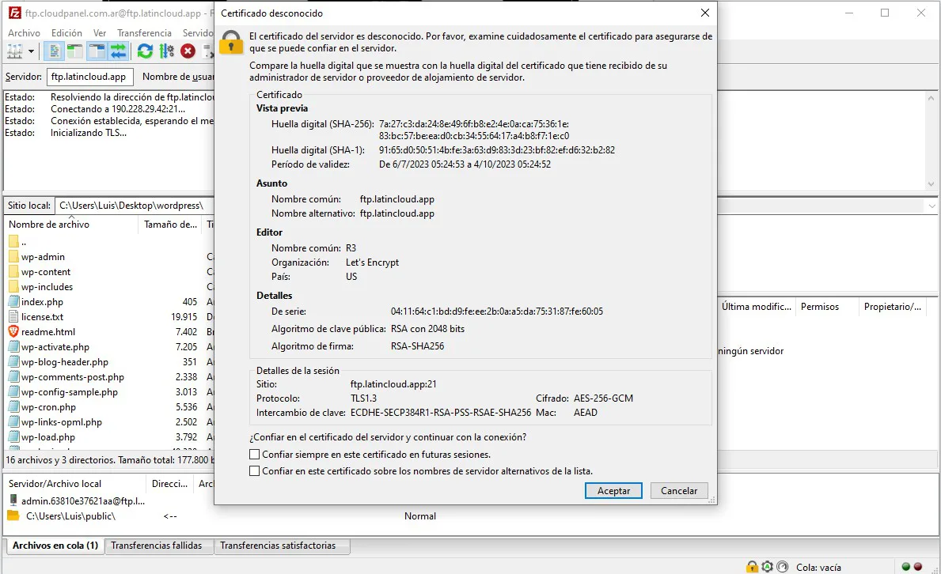The width and height of the screenshot is (941, 574).
Task: Expand the Sitio local path dropdown
Action: [931, 206]
